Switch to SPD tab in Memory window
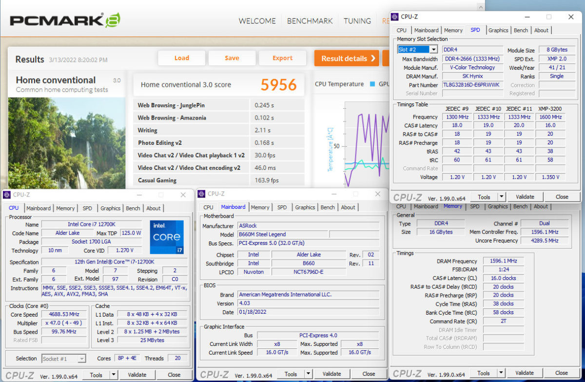585x382 pixels. [x=475, y=206]
